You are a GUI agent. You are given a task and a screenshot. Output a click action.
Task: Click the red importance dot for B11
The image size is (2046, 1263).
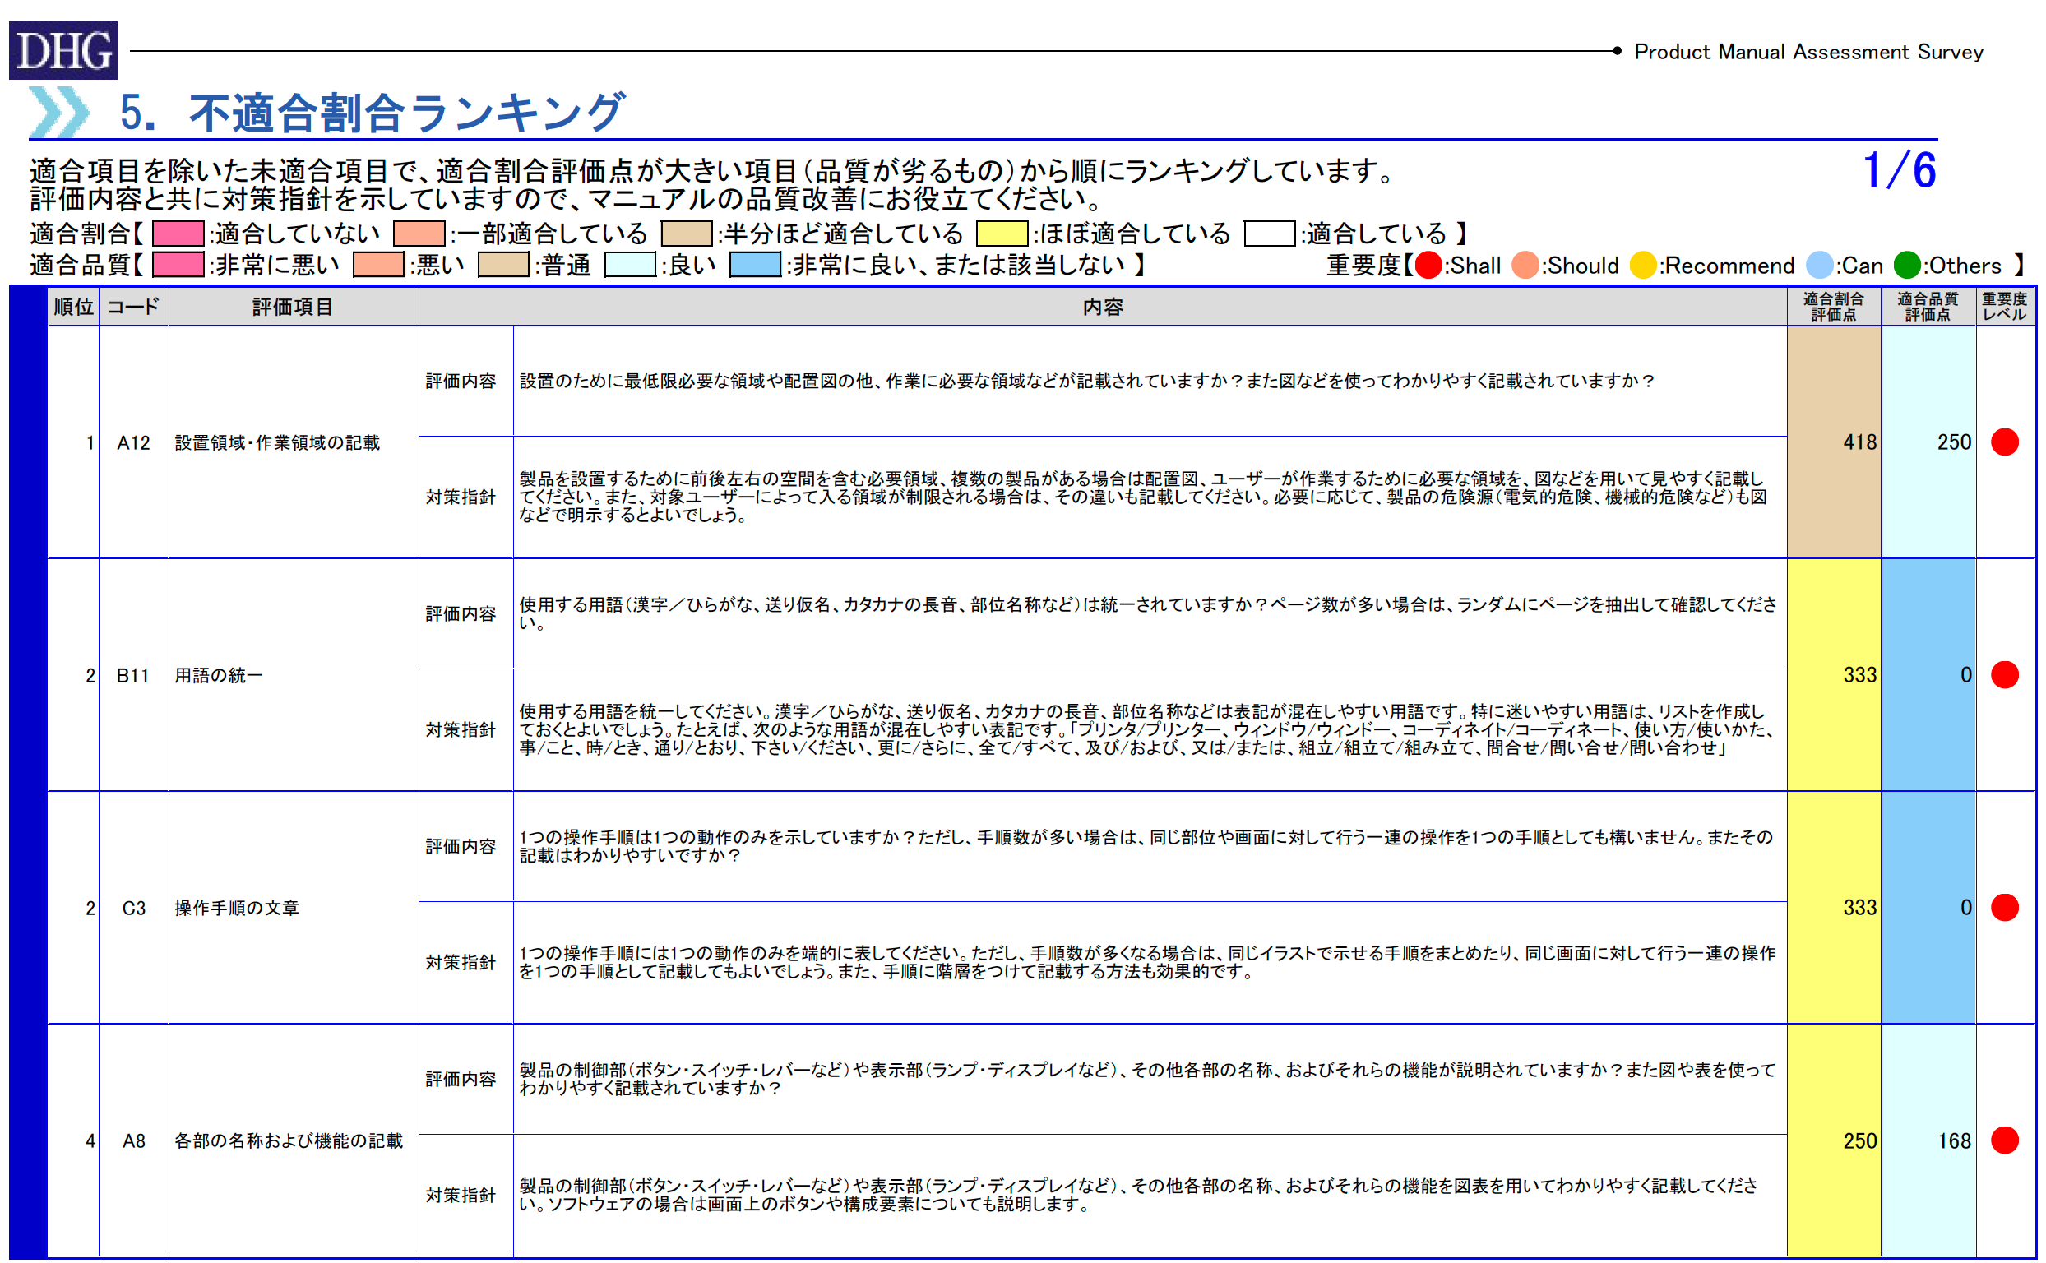(2004, 675)
